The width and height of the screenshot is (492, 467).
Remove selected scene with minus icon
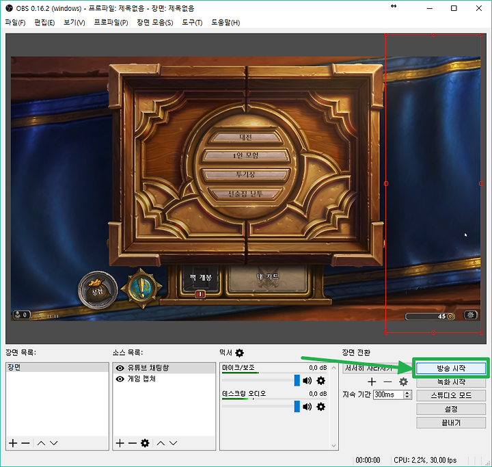[x=25, y=443]
